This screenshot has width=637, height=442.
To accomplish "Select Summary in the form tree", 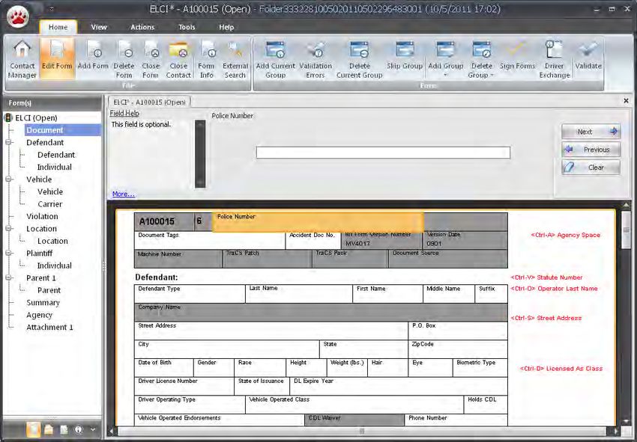I will [x=43, y=302].
